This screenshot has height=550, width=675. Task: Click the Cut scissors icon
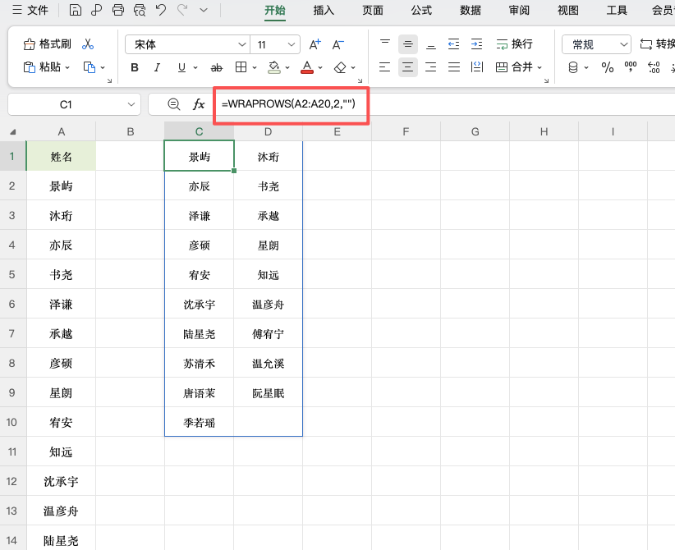click(x=88, y=44)
